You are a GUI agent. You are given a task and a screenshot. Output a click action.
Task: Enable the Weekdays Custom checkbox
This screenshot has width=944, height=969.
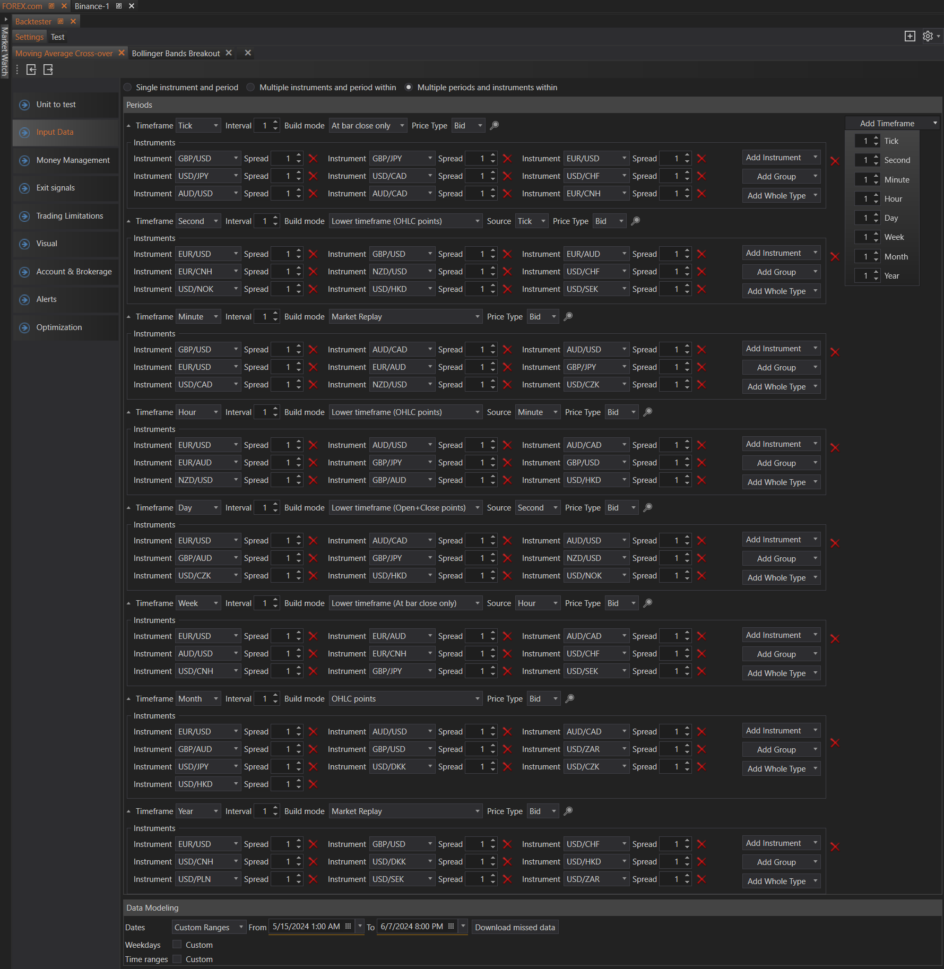[x=177, y=945]
